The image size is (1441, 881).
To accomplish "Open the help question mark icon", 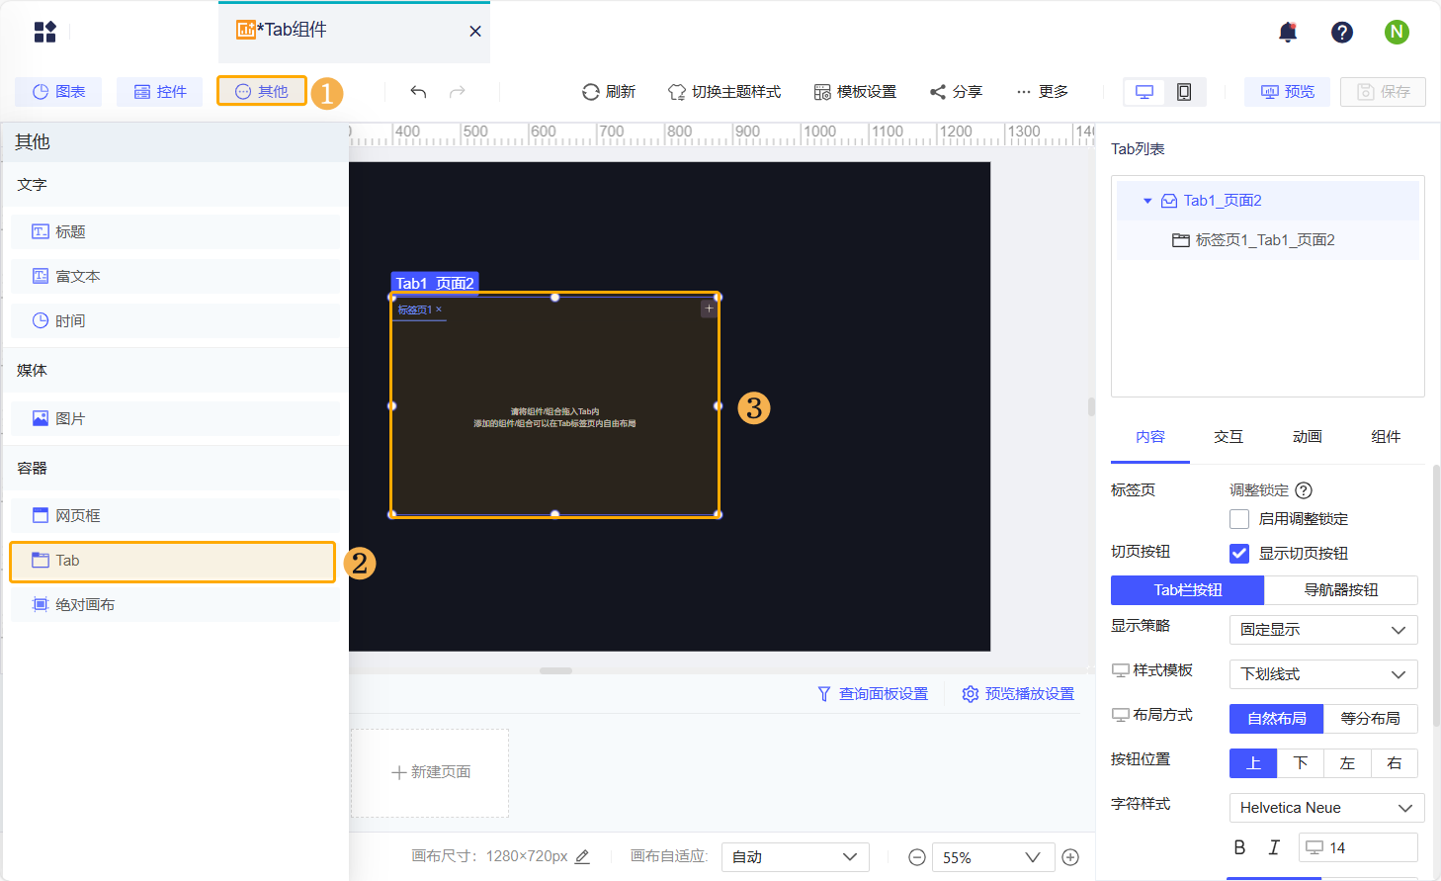I will coord(1342,32).
